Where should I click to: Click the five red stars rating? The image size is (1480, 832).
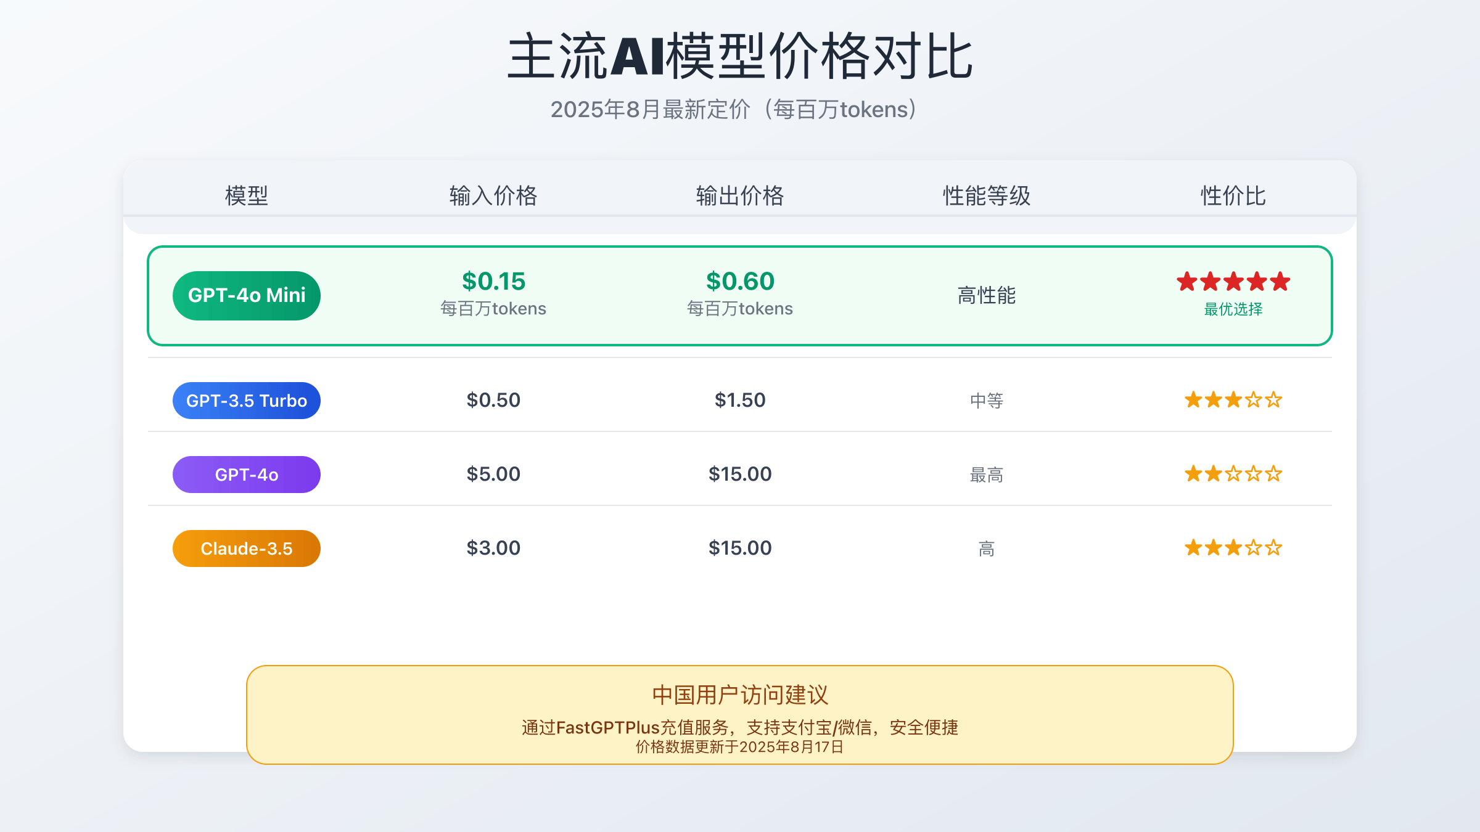pos(1233,282)
